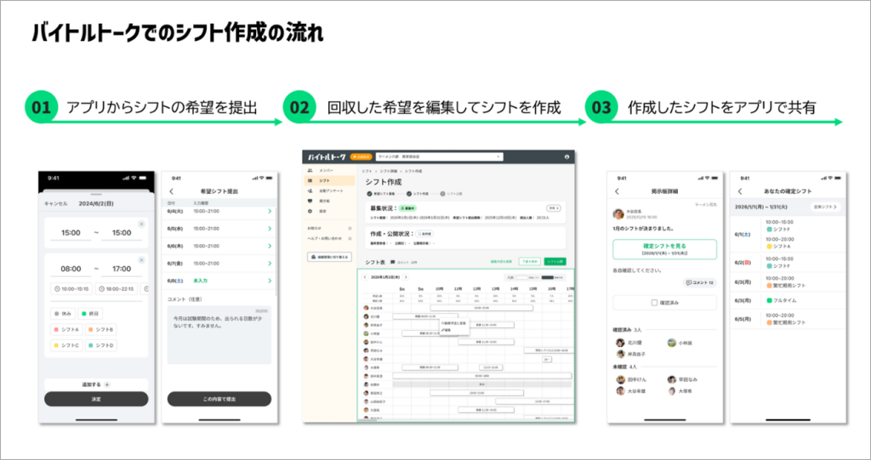This screenshot has height=460, width=871.
Task: Click the 追加する button
Action: (x=96, y=384)
